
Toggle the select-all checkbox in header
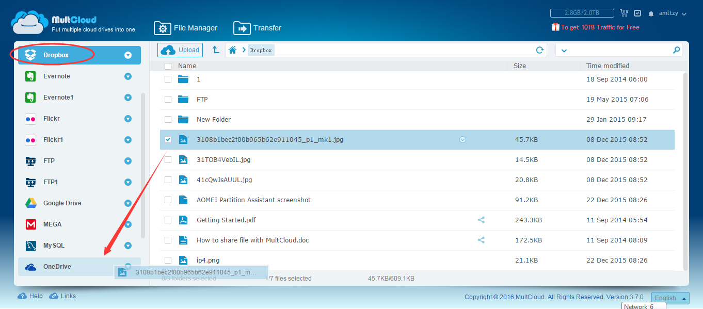click(168, 66)
